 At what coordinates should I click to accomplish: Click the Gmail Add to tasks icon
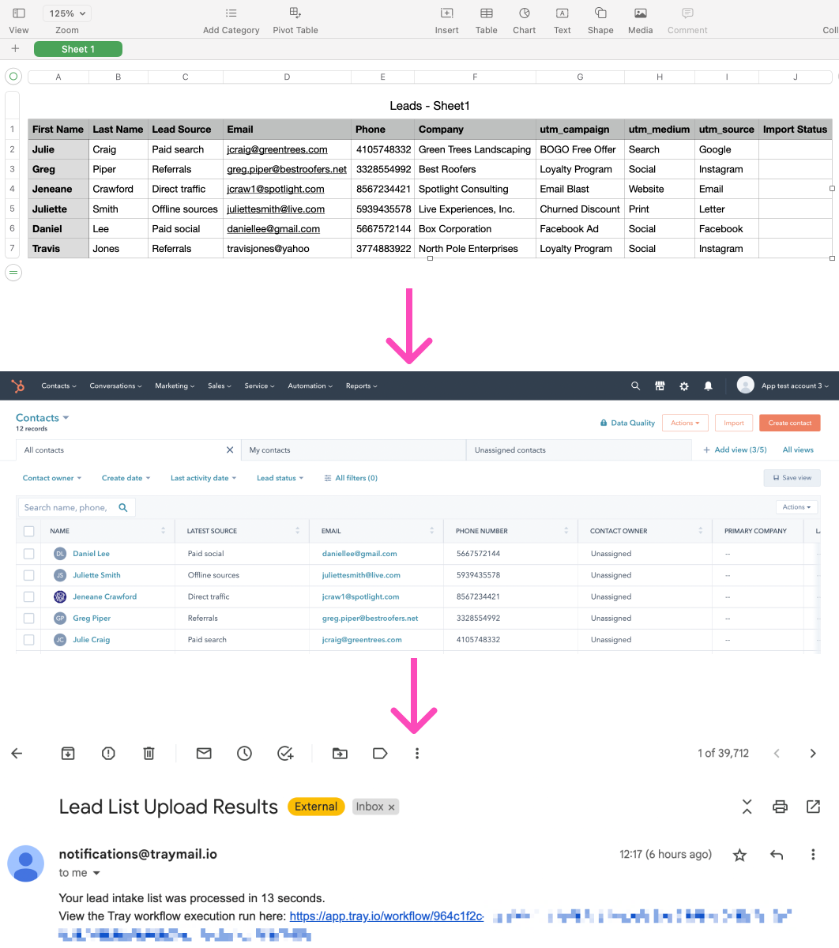(x=285, y=754)
